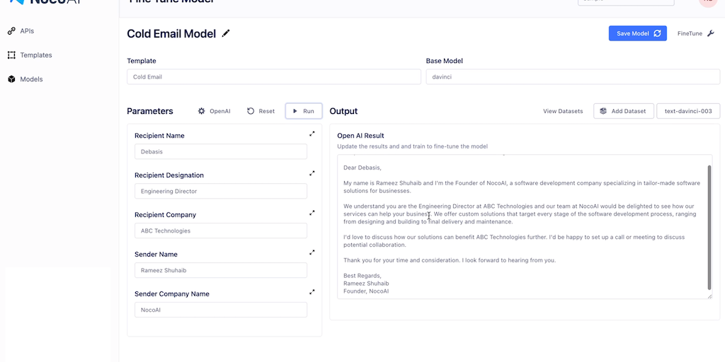The width and height of the screenshot is (725, 362).
Task: Expand the Sender Company Name field
Action: tap(312, 292)
